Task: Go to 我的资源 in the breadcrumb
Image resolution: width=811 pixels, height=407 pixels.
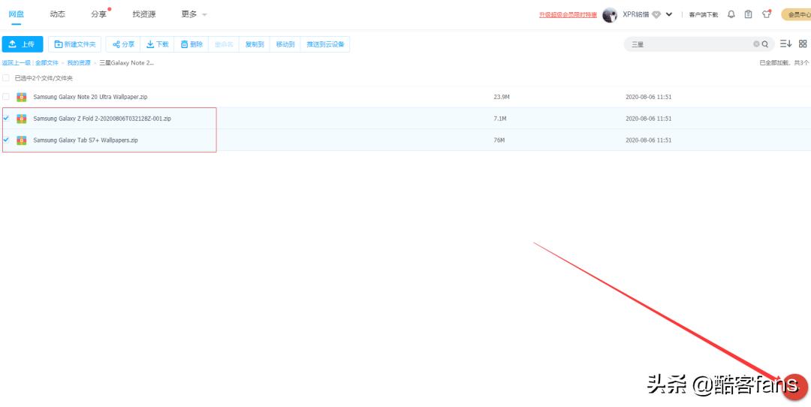Action: coord(79,62)
